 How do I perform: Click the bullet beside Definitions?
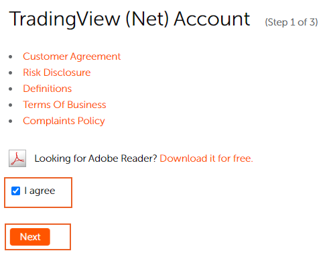coord(11,89)
